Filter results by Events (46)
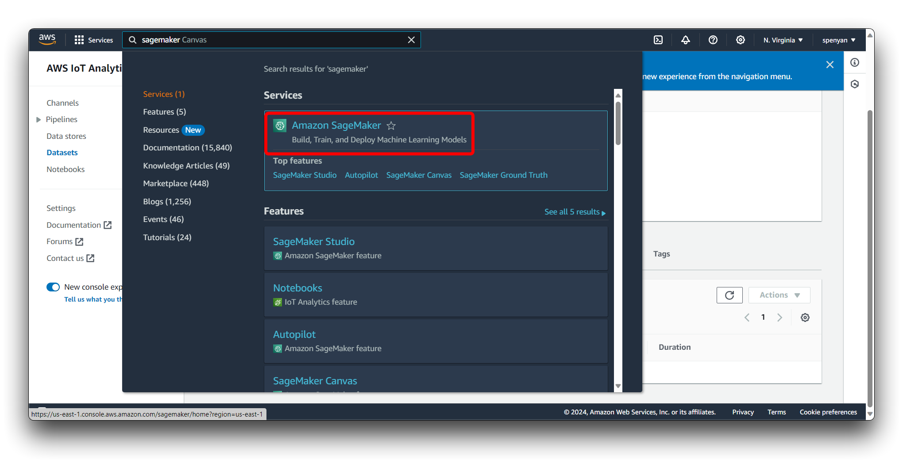The height and width of the screenshot is (463, 903). click(163, 219)
